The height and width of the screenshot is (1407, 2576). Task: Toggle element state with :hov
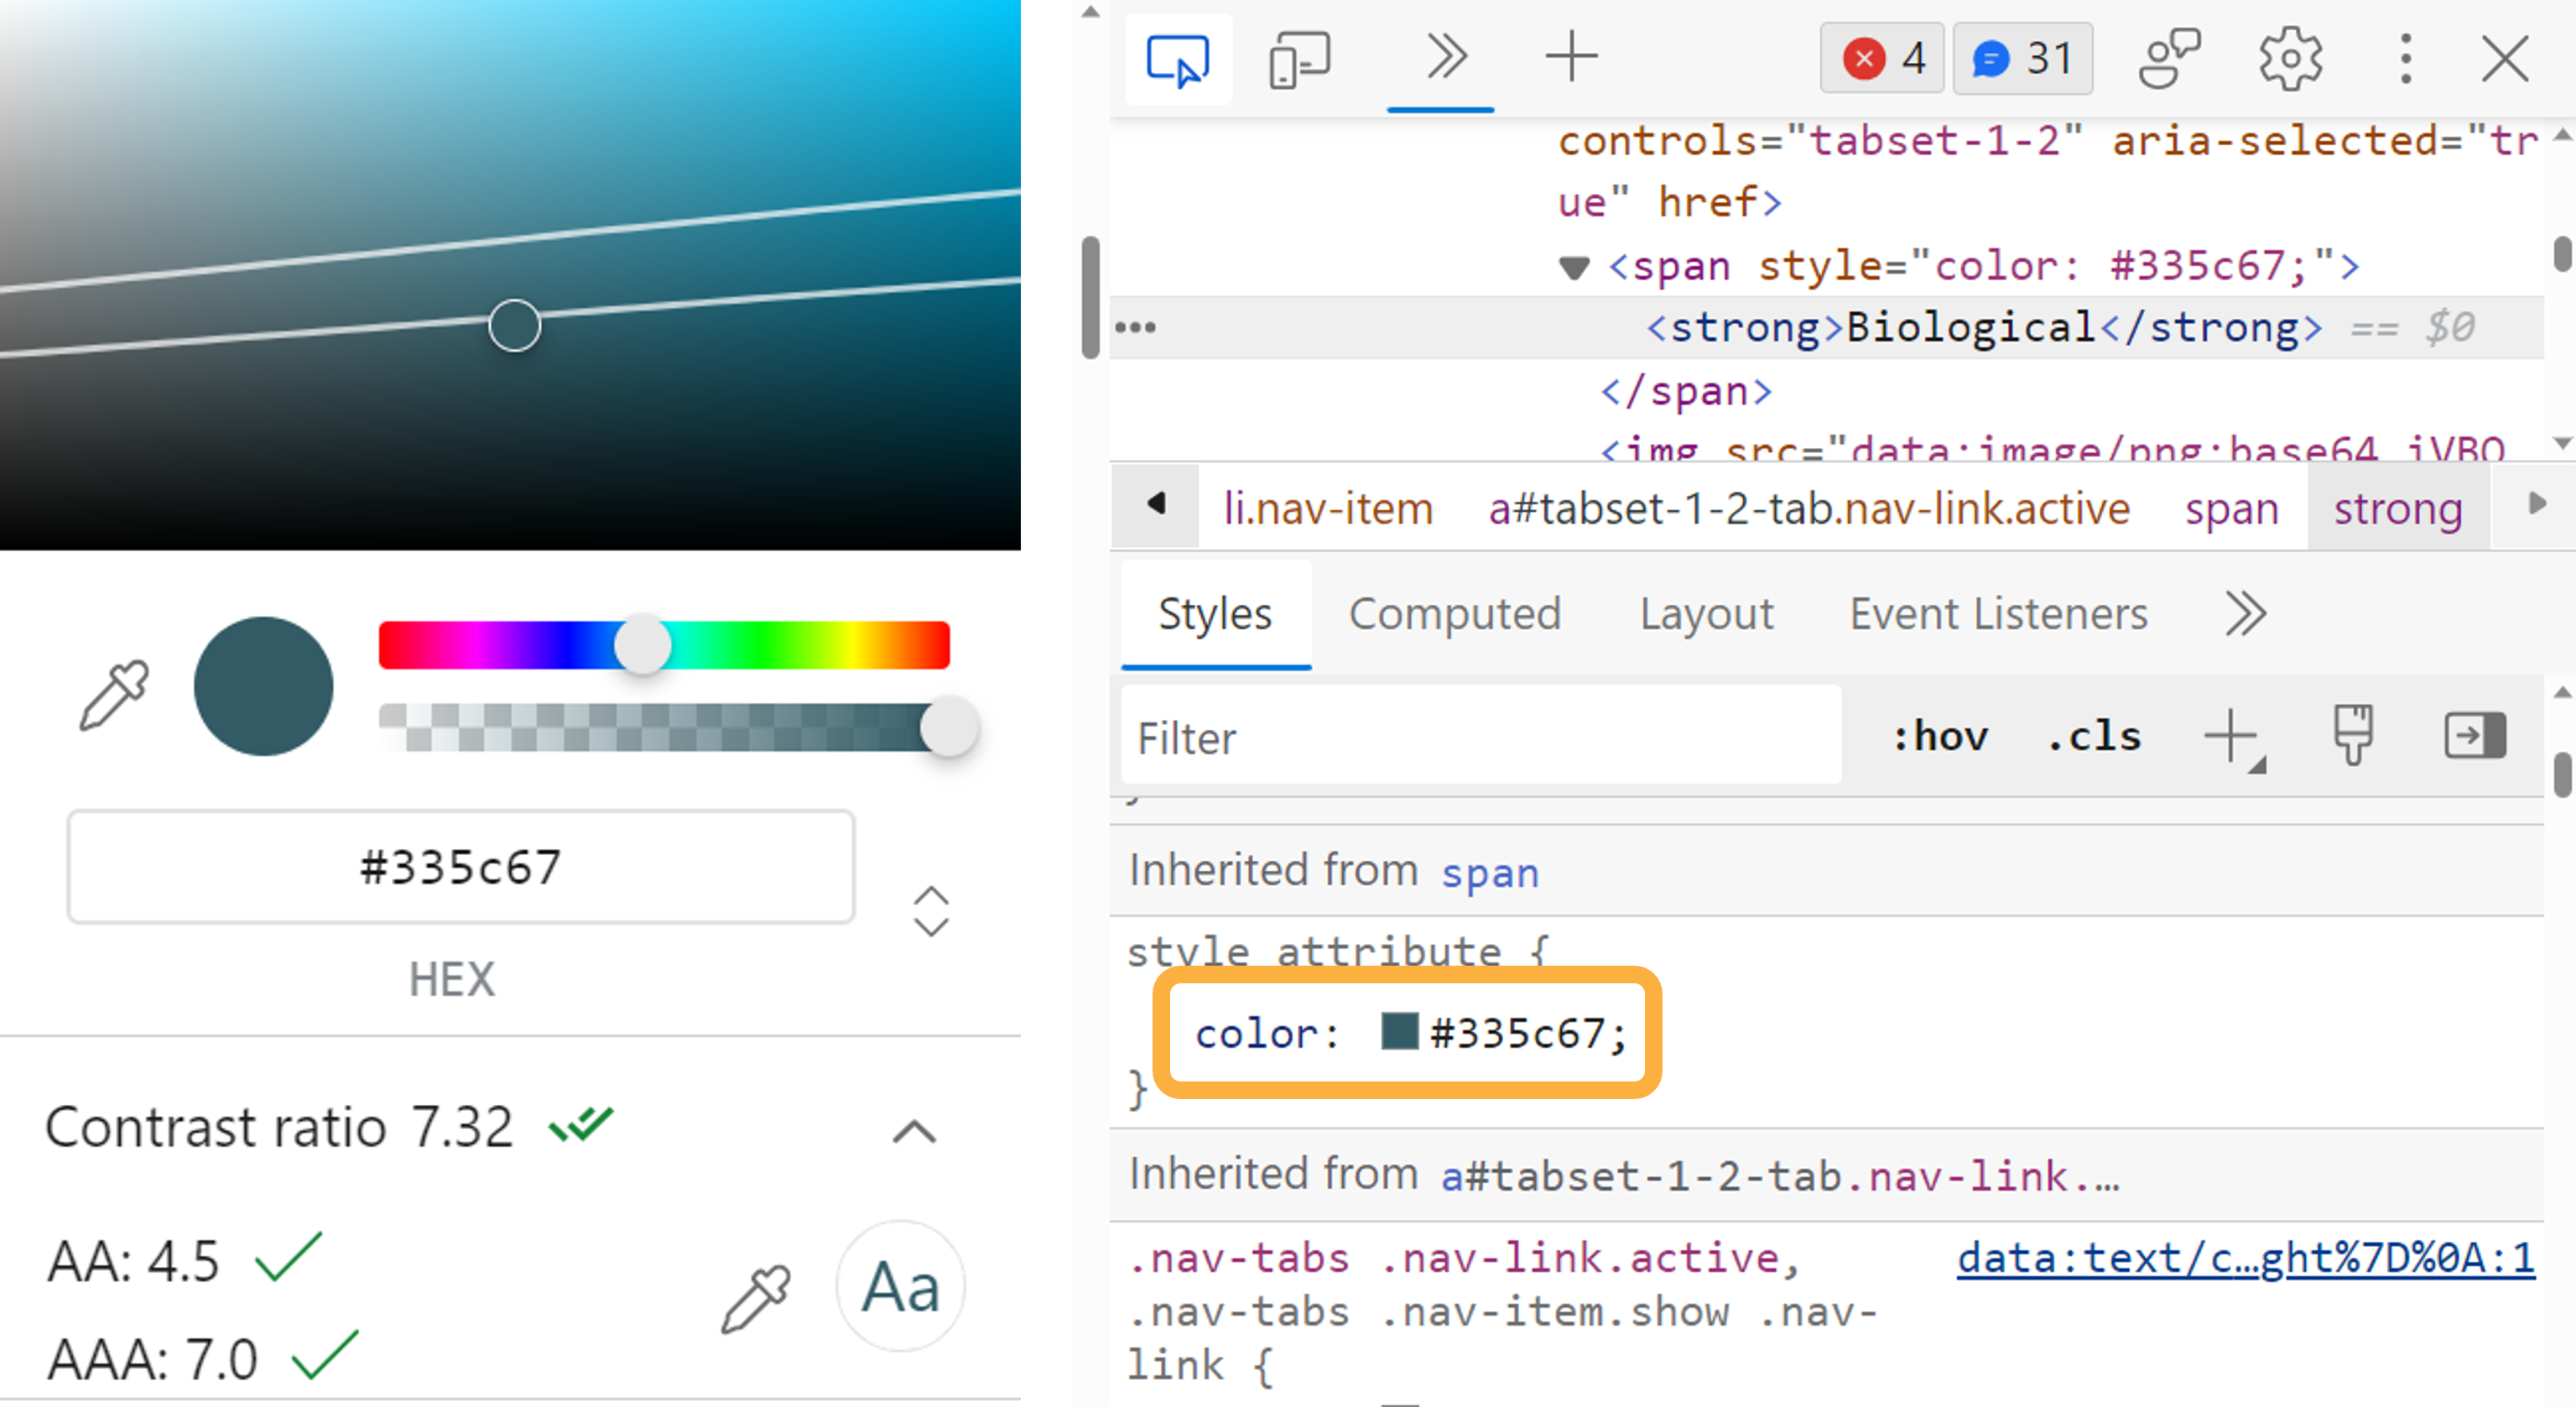[x=1939, y=737]
